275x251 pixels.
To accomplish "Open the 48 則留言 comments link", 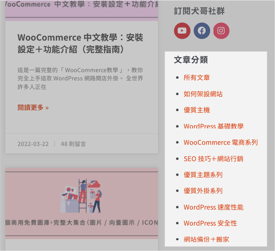I will (x=73, y=144).
